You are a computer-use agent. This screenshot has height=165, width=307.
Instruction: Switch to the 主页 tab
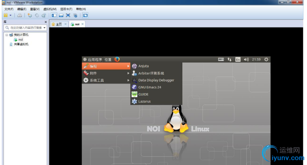pos(59,24)
